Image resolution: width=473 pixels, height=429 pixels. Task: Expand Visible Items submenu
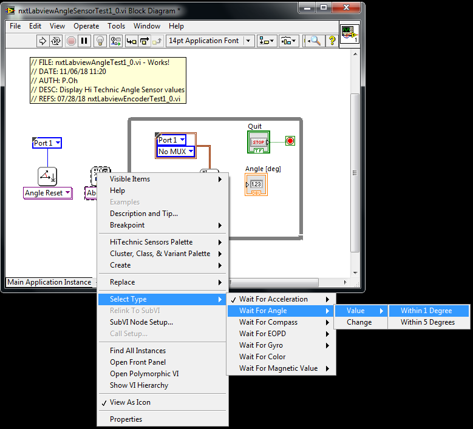coord(163,179)
